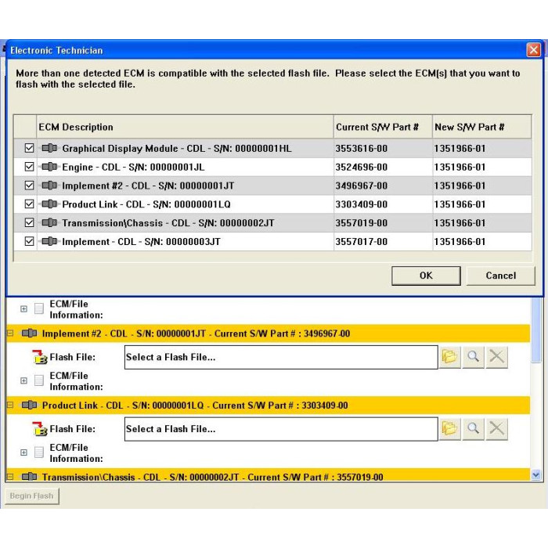Browse for Implement #2 flash file folder
Screen dimensions: 548x548
(x=449, y=357)
